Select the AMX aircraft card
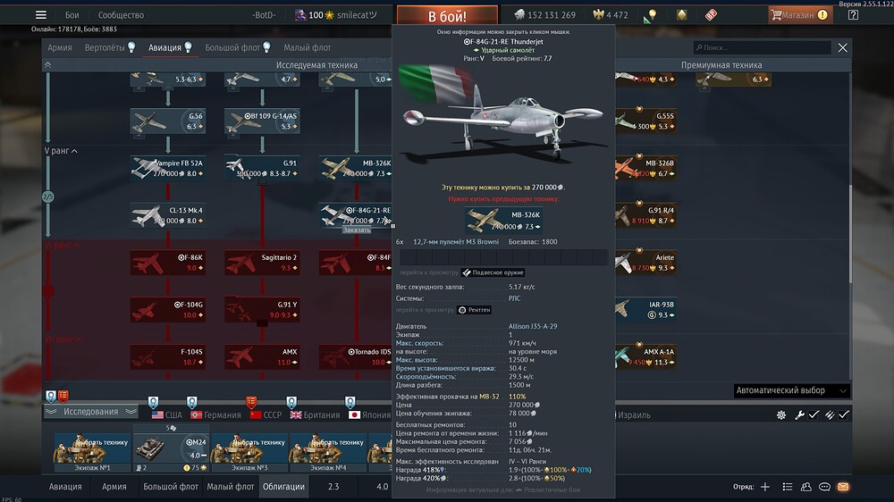 [x=262, y=357]
